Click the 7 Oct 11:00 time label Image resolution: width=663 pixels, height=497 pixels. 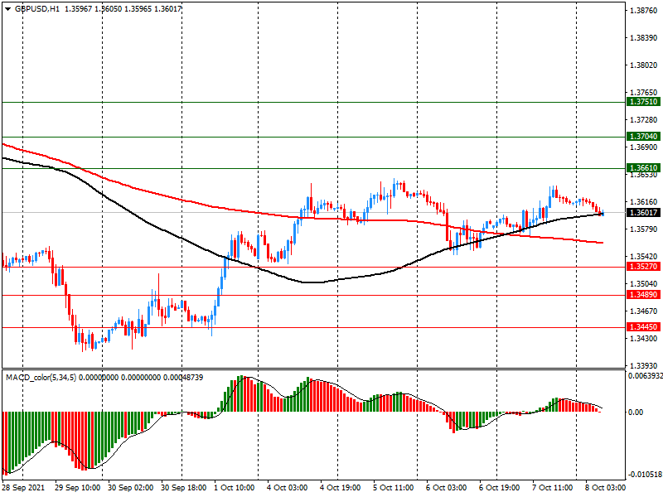(552, 488)
